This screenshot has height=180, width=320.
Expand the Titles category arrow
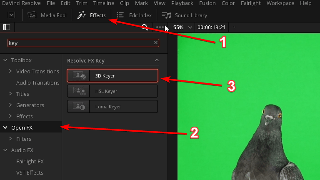[x=10, y=94]
